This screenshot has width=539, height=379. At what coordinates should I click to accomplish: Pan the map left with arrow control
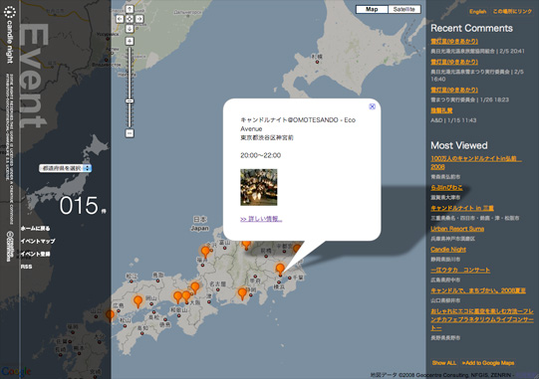point(120,19)
